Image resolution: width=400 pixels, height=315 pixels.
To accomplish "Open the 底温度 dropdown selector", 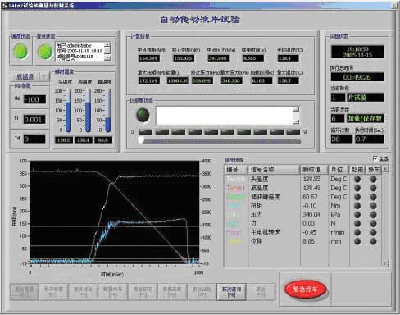I will pyautogui.click(x=30, y=76).
